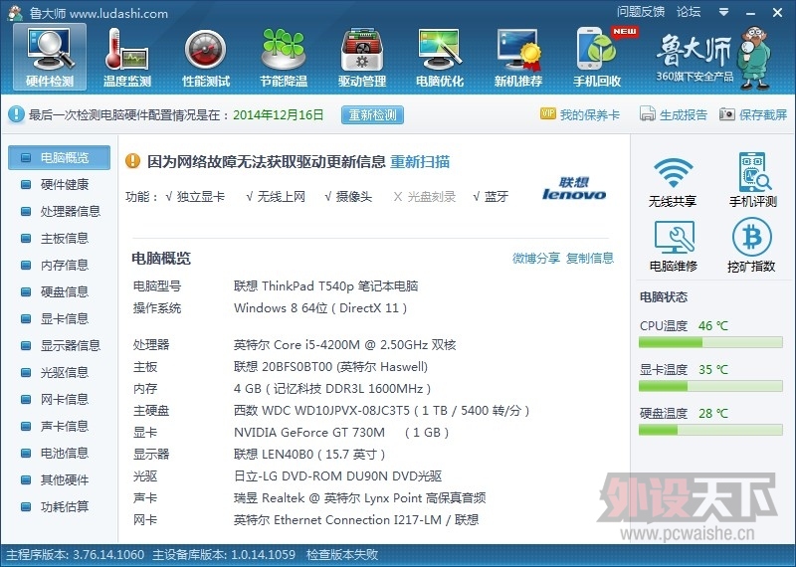Click the 联想 LEN40B0 monitor text

309,455
